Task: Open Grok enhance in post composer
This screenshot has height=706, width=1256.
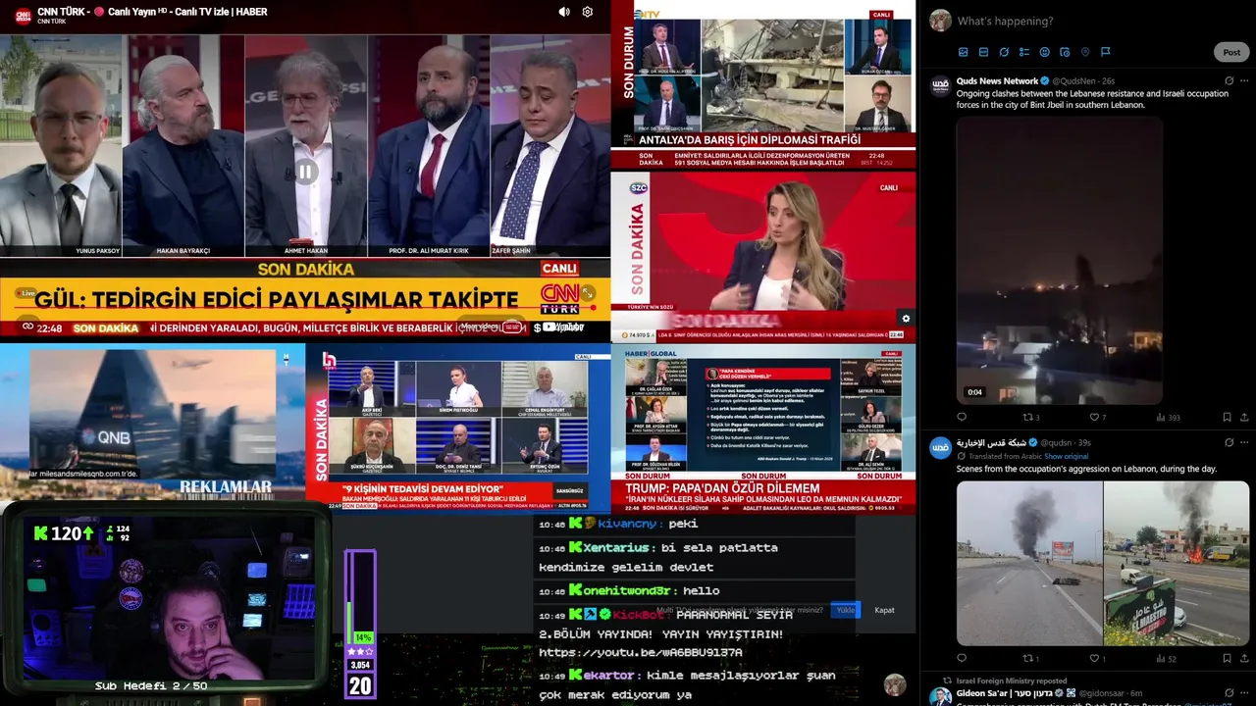Action: tap(1004, 52)
